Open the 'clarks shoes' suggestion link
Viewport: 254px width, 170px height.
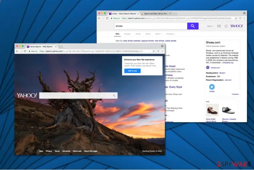(171, 41)
